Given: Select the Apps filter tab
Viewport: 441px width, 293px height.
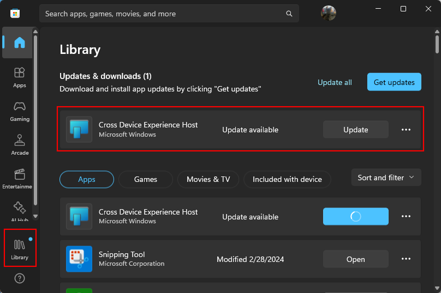Looking at the screenshot, I should tap(87, 179).
